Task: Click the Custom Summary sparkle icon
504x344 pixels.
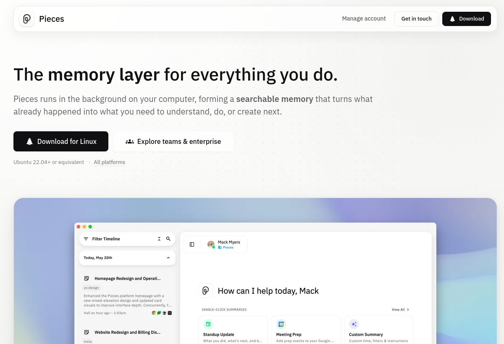Action: [x=354, y=324]
